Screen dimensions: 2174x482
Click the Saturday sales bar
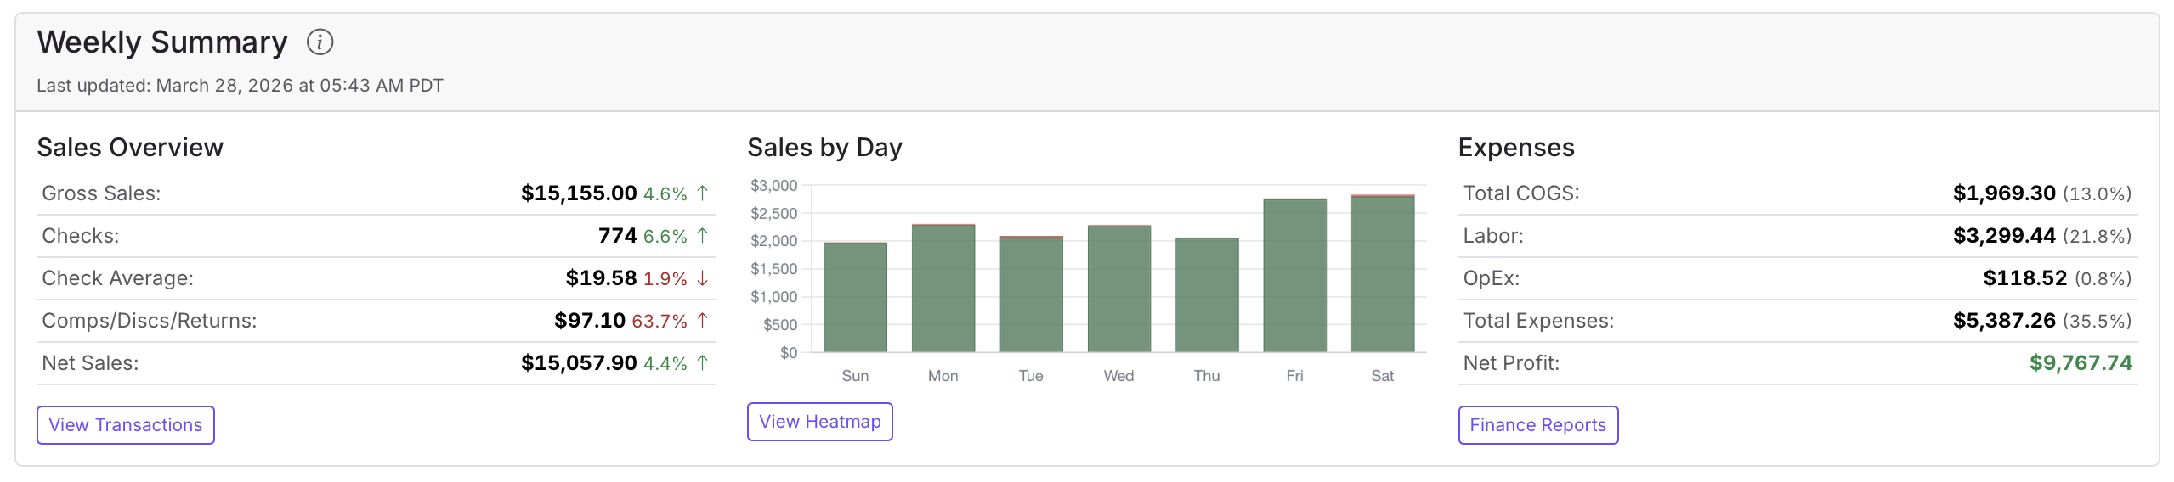pos(1383,273)
